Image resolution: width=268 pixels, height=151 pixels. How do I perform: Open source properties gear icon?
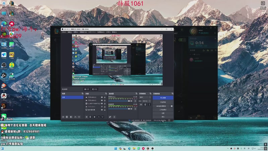click(x=94, y=117)
